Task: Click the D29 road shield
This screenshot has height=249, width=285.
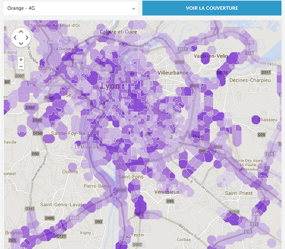Action: (261, 135)
